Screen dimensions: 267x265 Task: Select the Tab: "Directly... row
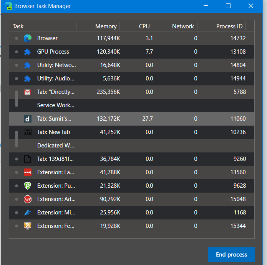132,92
